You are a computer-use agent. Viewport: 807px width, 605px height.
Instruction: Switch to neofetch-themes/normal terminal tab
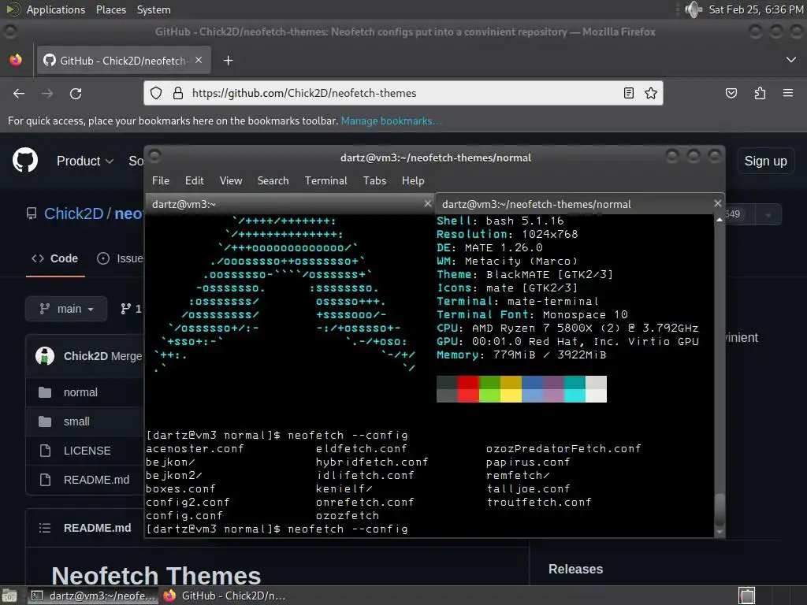580,204
